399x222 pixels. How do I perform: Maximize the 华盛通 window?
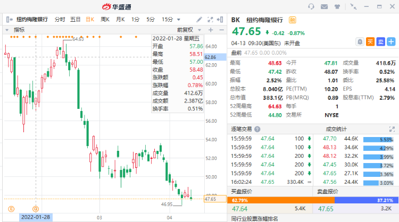pyautogui.click(x=379, y=6)
